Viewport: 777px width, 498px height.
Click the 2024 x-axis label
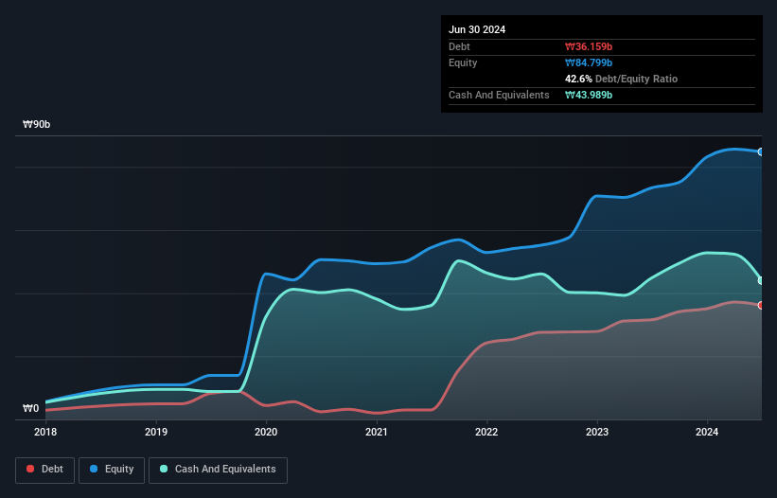pos(707,432)
